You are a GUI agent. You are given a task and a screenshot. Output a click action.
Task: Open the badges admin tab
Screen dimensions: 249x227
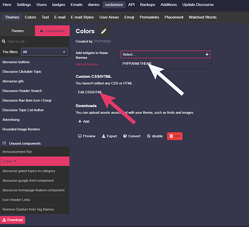(59, 5)
